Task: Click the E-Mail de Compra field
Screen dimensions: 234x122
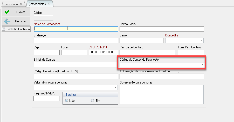Action: [x=76, y=65]
